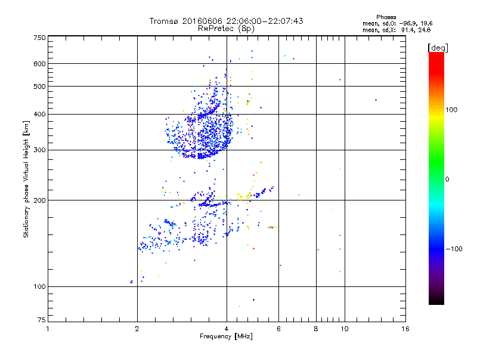477x358 pixels.
Task: Click the '8' x-axis tick label
Action: pos(316,329)
